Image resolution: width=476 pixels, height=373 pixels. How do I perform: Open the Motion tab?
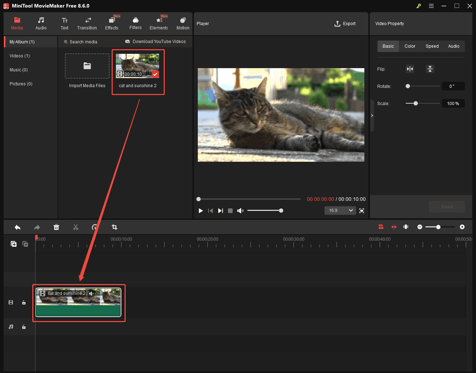[x=183, y=24]
